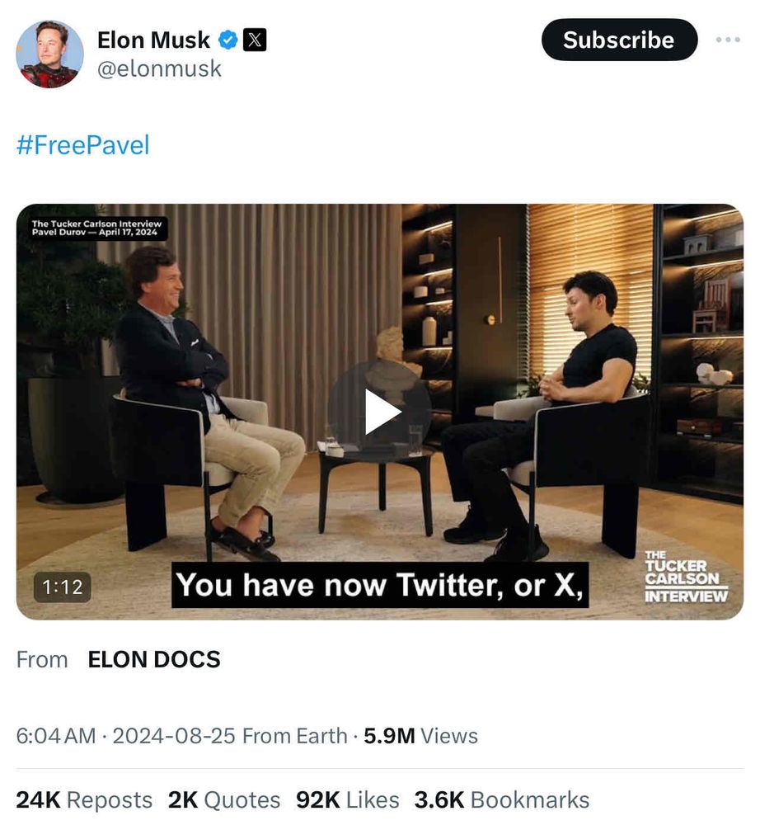
Task: Click the blue verified checkmark badge
Action: (x=228, y=40)
